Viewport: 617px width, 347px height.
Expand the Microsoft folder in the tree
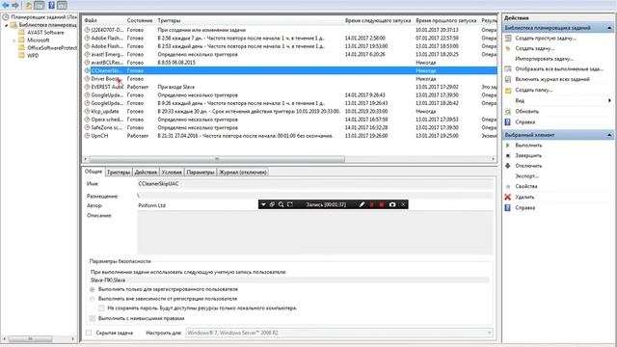[14, 40]
